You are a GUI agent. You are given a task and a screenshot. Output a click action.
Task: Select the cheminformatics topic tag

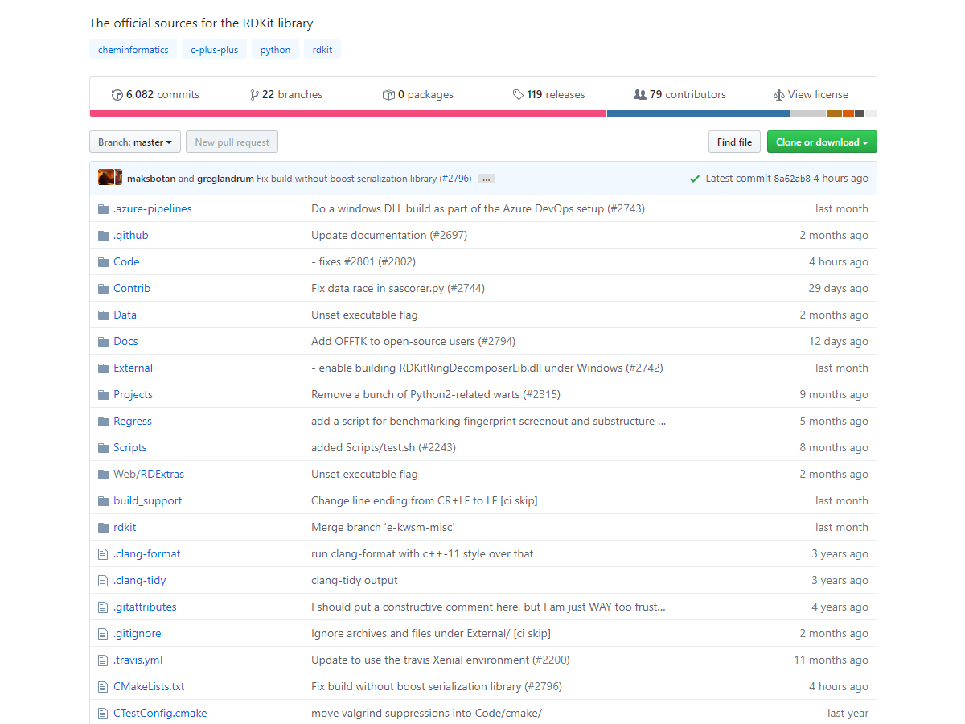133,50
